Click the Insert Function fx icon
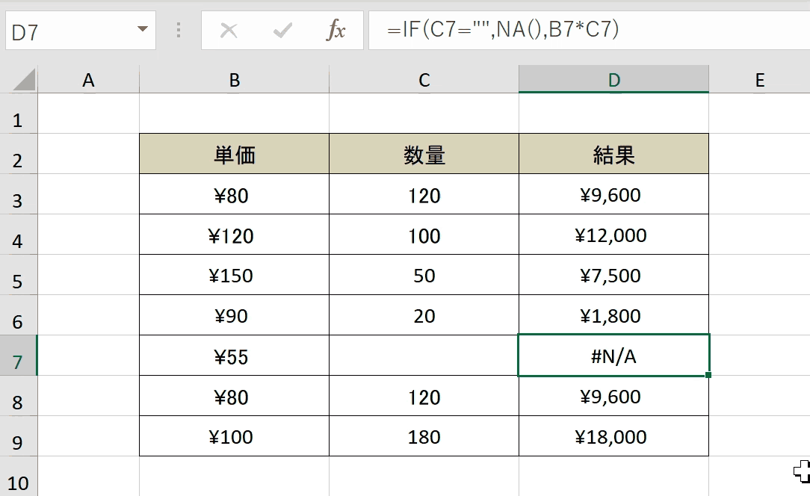Image resolution: width=810 pixels, height=496 pixels. pyautogui.click(x=336, y=30)
